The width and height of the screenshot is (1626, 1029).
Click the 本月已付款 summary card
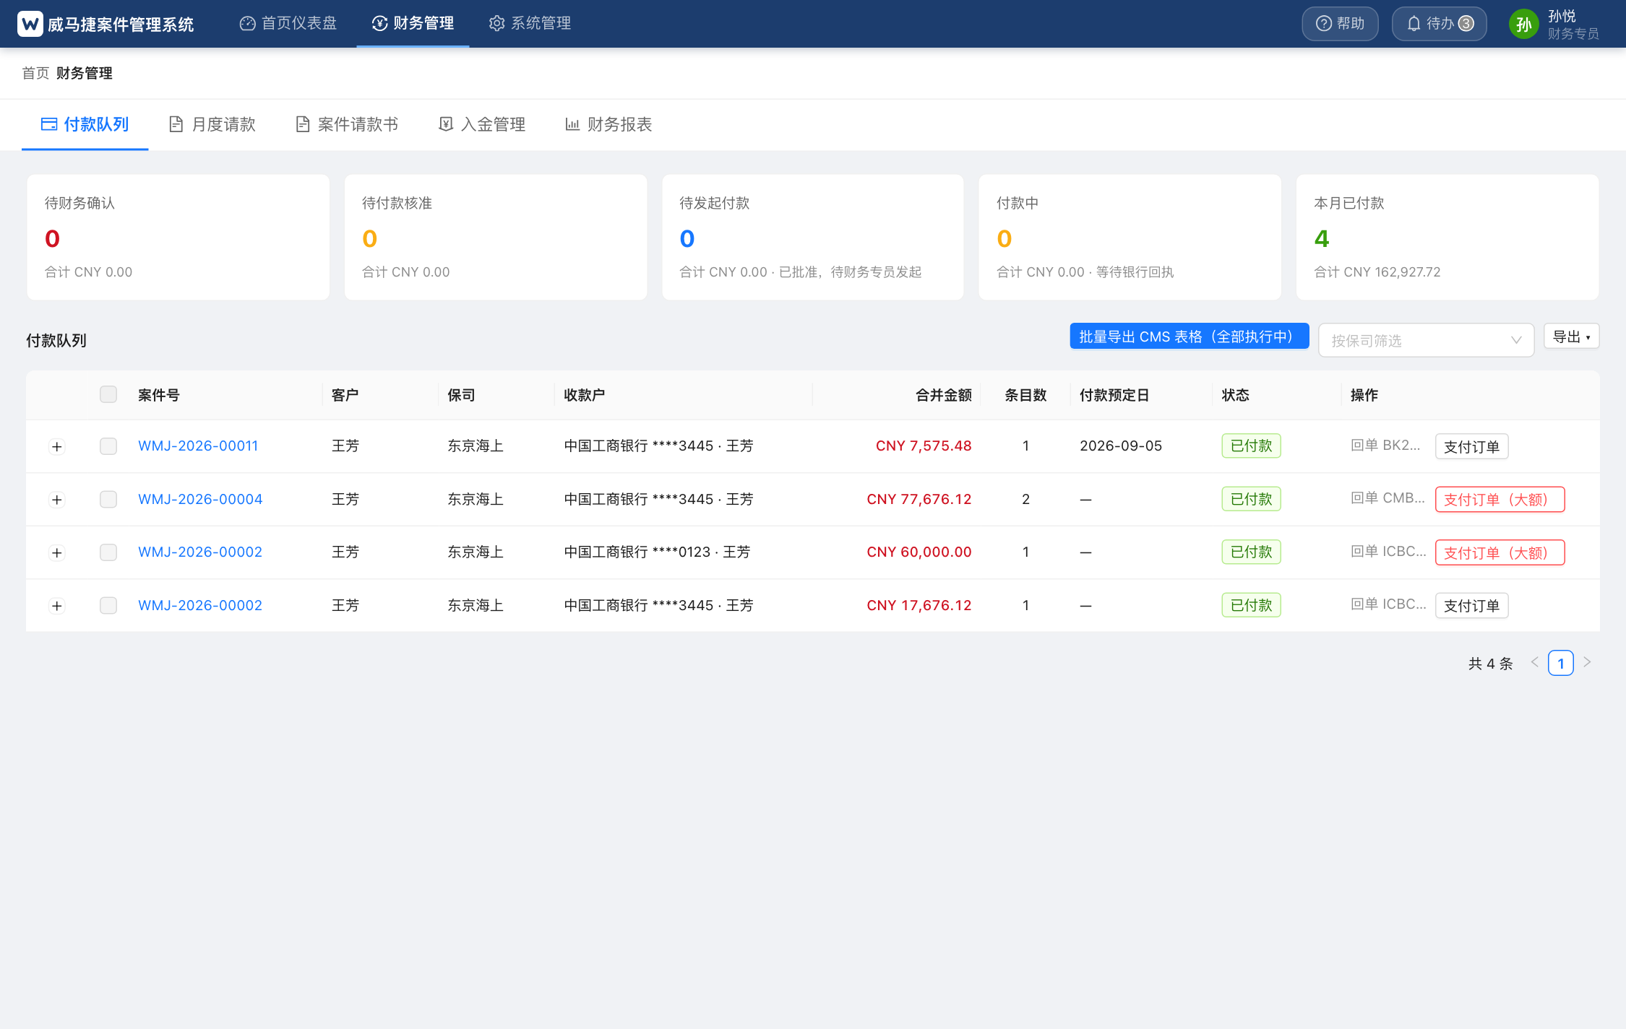(x=1448, y=237)
